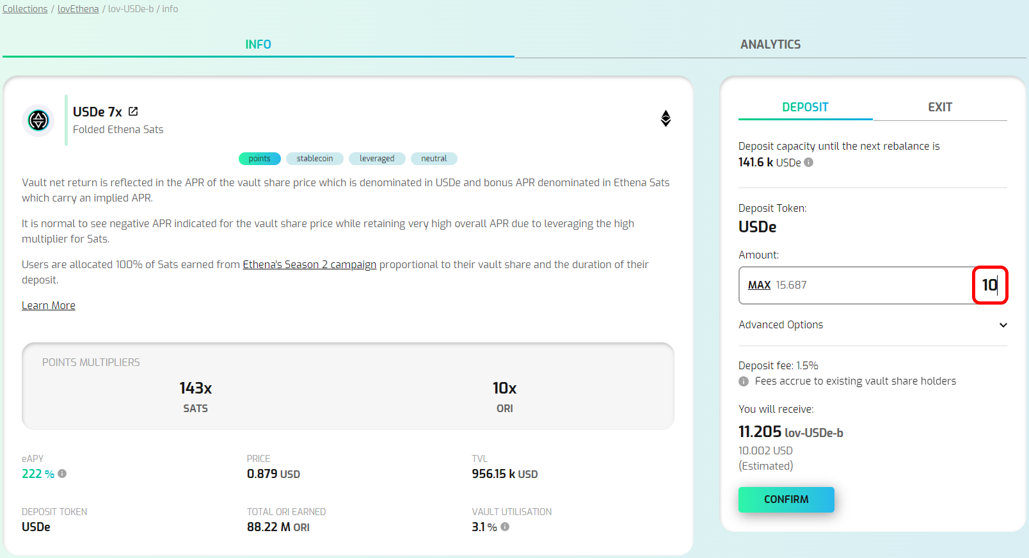Click info icon beside fees accrue note
This screenshot has height=558, width=1029.
pos(744,381)
